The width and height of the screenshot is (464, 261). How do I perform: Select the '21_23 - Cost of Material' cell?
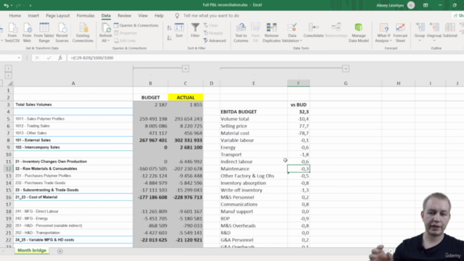click(x=73, y=197)
